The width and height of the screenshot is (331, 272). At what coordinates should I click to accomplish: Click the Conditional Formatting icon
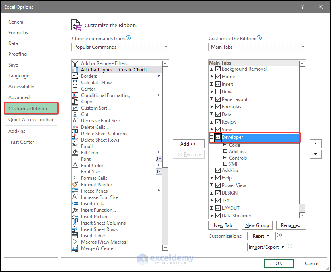pos(75,95)
